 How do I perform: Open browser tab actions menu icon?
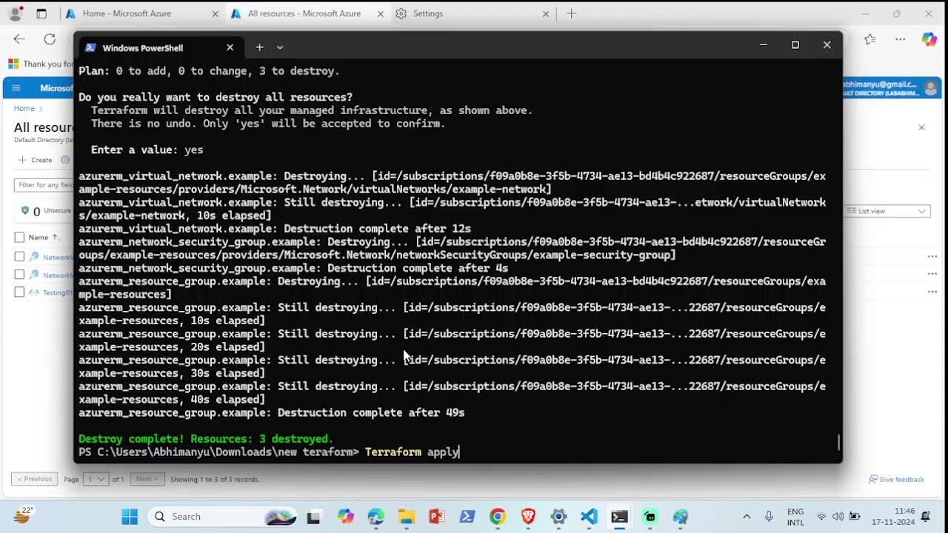[x=41, y=13]
